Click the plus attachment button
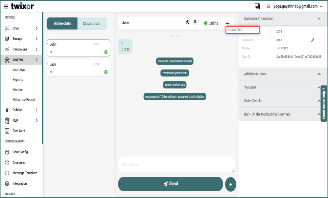 click(x=231, y=184)
